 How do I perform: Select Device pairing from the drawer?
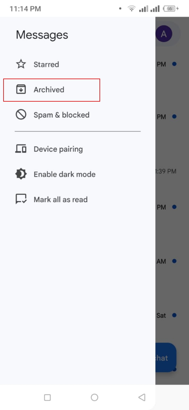pyautogui.click(x=58, y=149)
